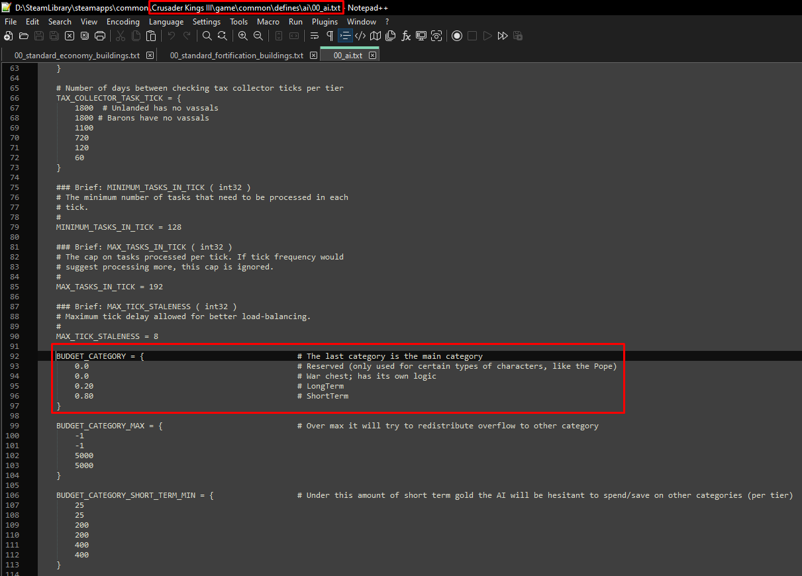Place cursor on 'MAX_TICK_STALENESS = 8' line

tap(107, 336)
